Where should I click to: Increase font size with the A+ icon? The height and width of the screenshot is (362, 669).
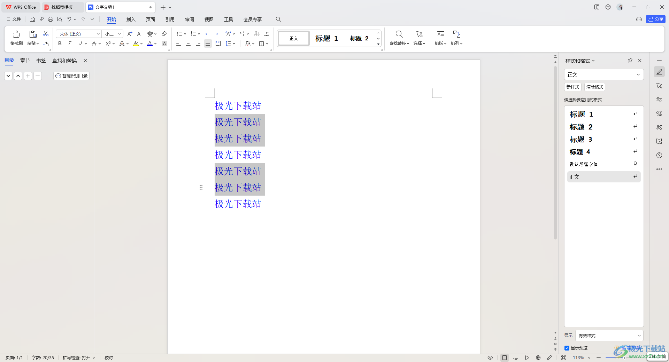[x=130, y=34]
